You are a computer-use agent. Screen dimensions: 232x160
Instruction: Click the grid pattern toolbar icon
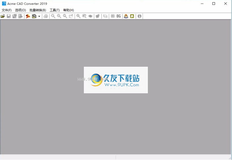pos(113,16)
